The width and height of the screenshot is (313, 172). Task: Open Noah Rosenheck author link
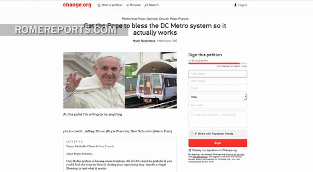(x=144, y=41)
